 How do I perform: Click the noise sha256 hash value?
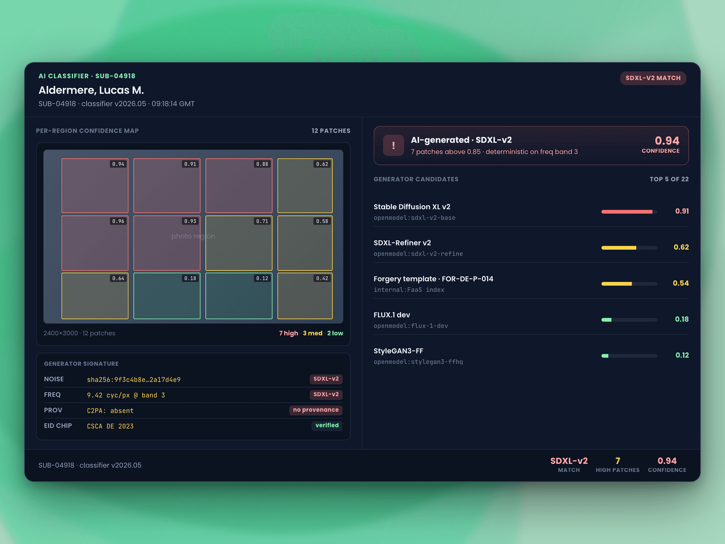[134, 380]
